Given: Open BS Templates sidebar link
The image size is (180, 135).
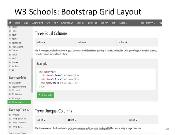Looking at the screenshot, I should [x=14, y=115].
